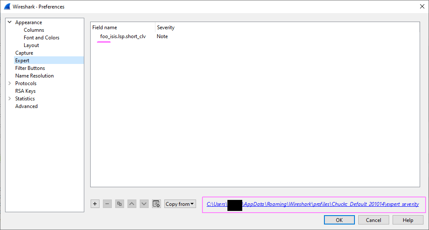Select Columns under Appearance

click(x=34, y=30)
